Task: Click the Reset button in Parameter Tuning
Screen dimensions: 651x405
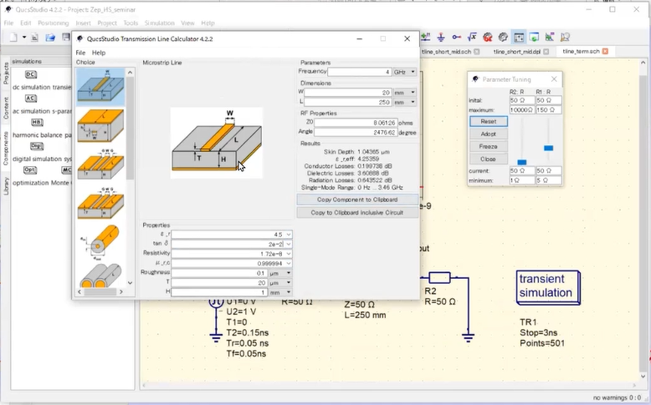Action: (488, 121)
